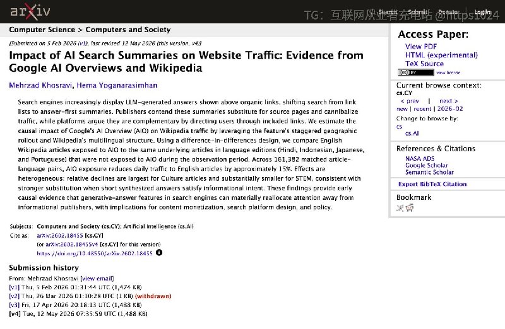The height and width of the screenshot is (329, 505).
Task: Go to the next paper via next
Action: [449, 101]
